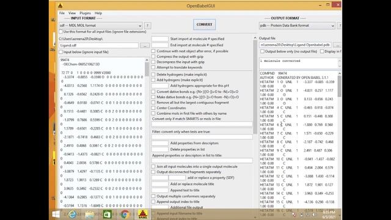Viewport: 391px width, 220px height.
Task: Click '-OEChem-06052106213D' line in input pane
Action: 81,64
